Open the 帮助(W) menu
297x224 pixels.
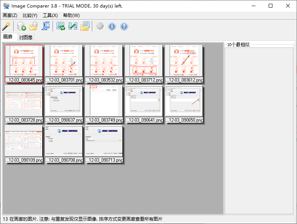click(x=71, y=15)
